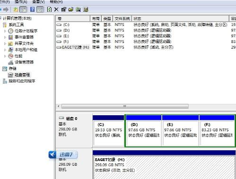
Task: Select 设备管理器 label in the tree
Action: click(x=24, y=62)
